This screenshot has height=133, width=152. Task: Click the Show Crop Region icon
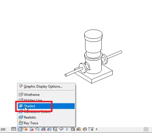coord(49,129)
